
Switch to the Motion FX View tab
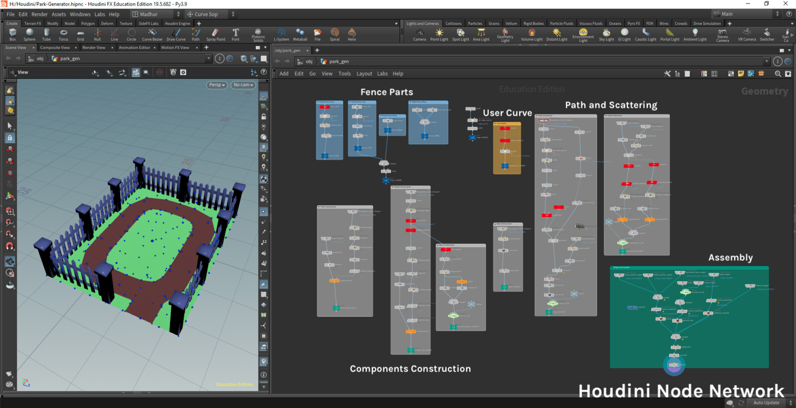[175, 48]
